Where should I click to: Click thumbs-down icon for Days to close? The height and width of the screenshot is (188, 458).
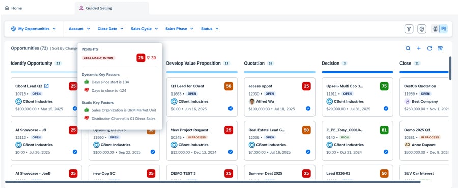point(87,90)
